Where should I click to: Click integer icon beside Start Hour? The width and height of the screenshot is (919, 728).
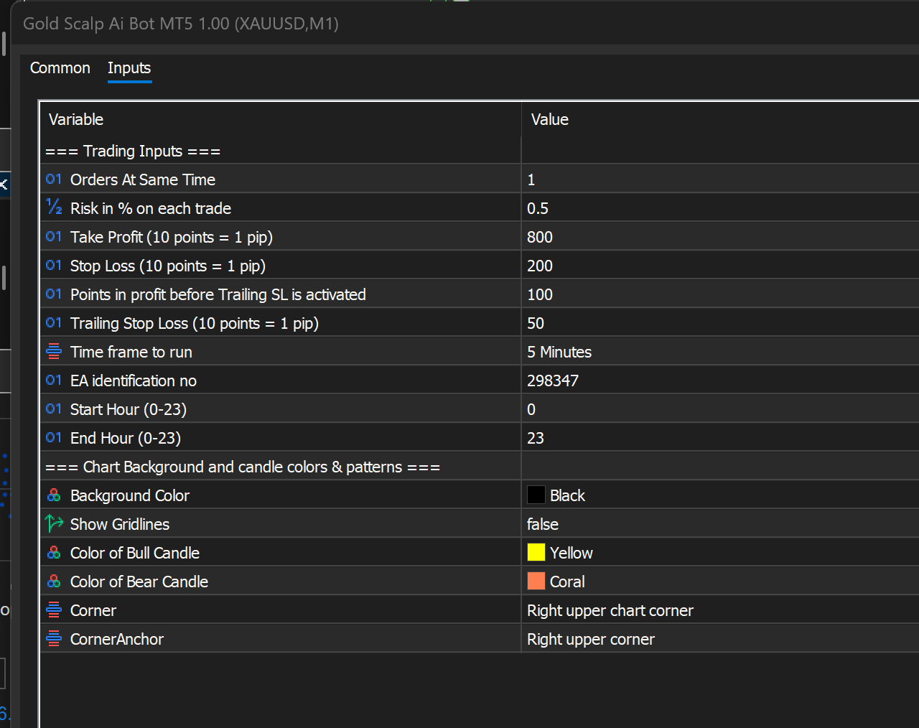click(54, 409)
